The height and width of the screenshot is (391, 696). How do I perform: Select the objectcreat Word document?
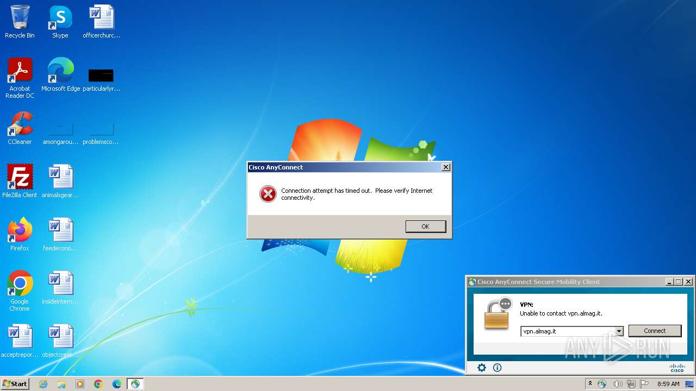[60, 341]
